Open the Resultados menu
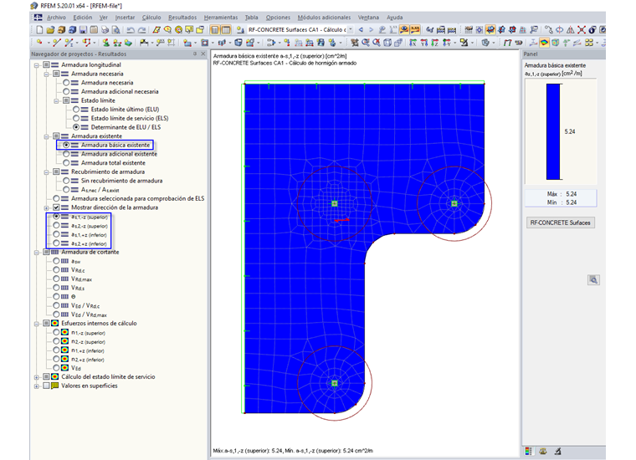The width and height of the screenshot is (636, 460). [x=182, y=18]
